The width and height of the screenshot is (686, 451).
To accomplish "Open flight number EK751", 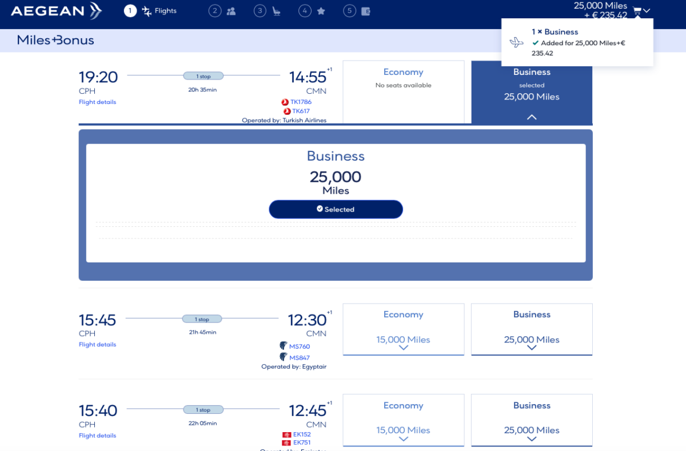I will (x=302, y=442).
